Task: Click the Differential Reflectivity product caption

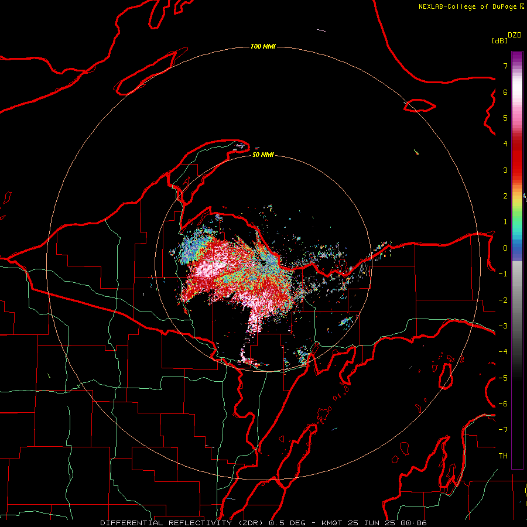Action: tap(263, 523)
